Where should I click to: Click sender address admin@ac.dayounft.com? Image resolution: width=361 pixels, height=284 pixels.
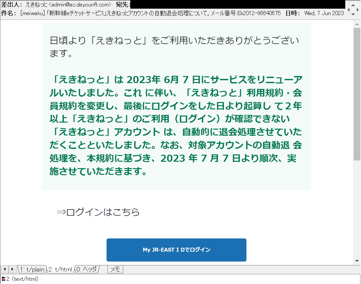point(80,4)
